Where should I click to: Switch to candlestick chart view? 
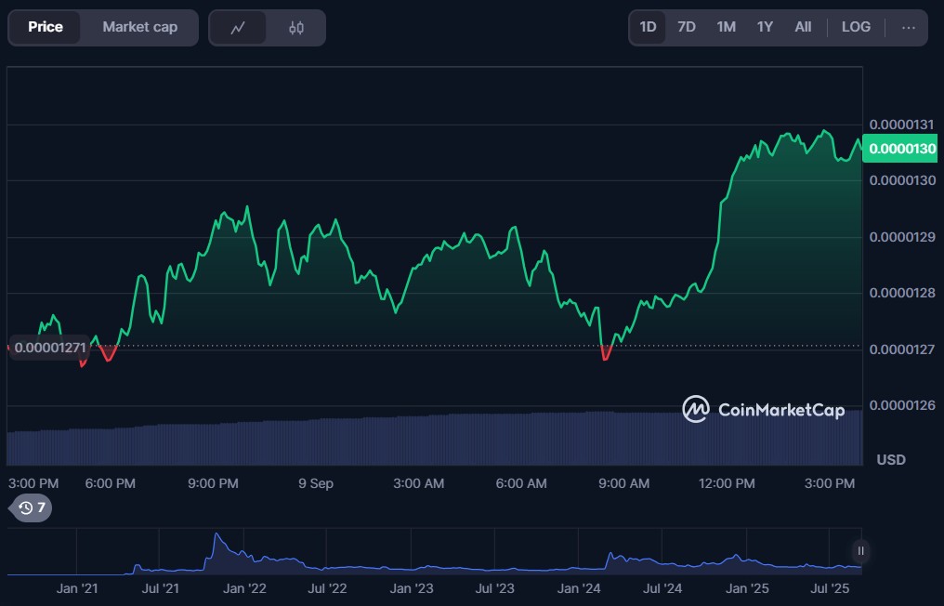coord(296,28)
